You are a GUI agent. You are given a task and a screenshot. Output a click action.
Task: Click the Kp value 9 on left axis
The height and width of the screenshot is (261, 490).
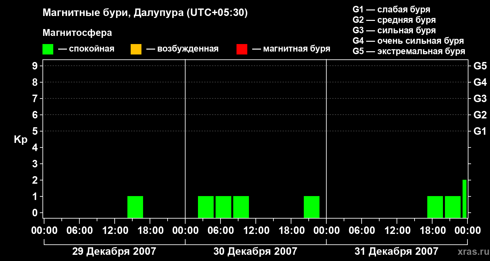coord(35,66)
